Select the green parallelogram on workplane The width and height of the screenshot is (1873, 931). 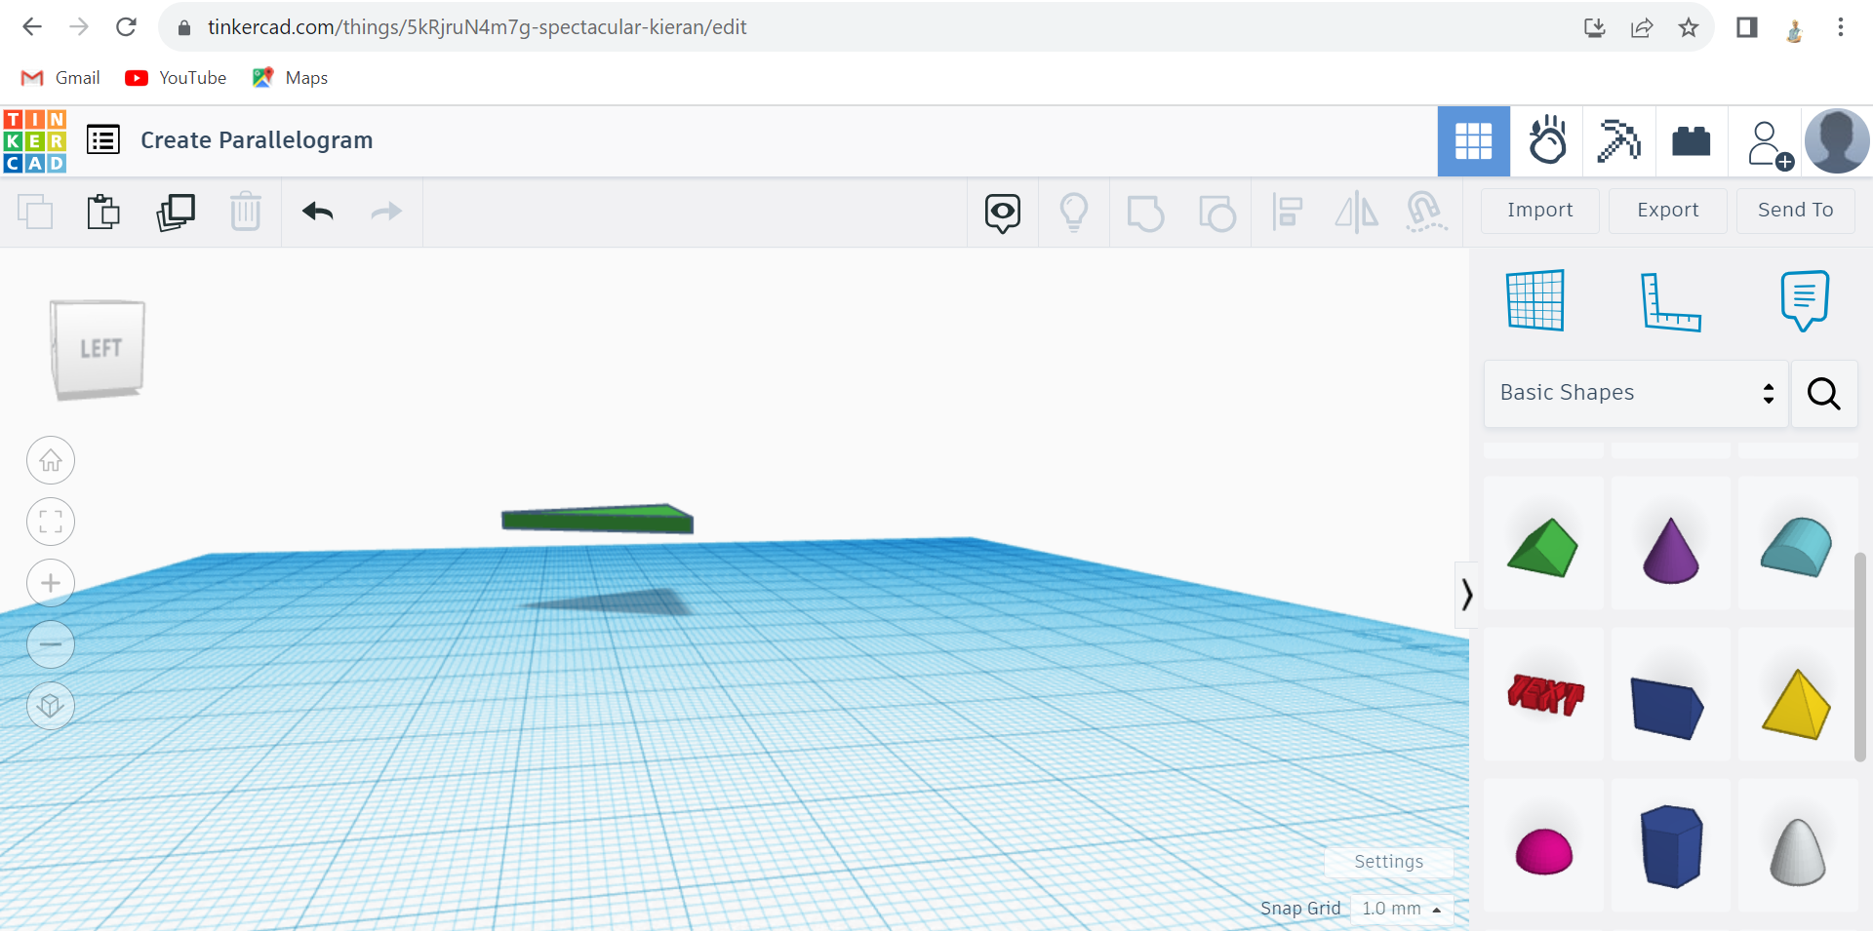point(597,520)
